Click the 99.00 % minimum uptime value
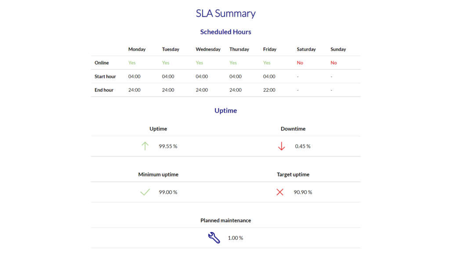Screen dimensions: 450x253 tap(168, 192)
